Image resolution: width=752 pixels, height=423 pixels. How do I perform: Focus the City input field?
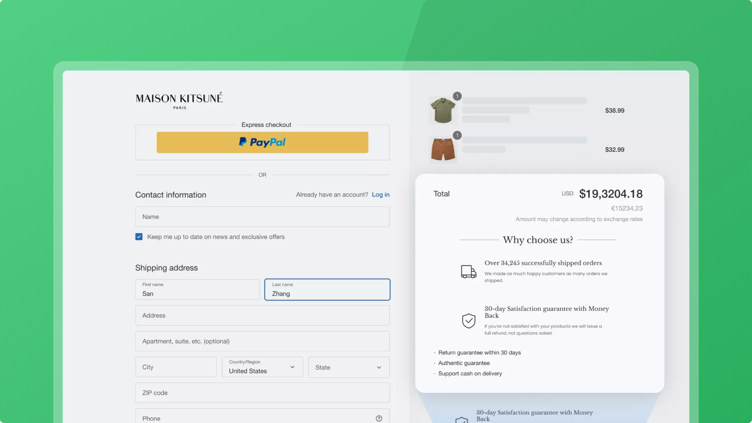[175, 367]
